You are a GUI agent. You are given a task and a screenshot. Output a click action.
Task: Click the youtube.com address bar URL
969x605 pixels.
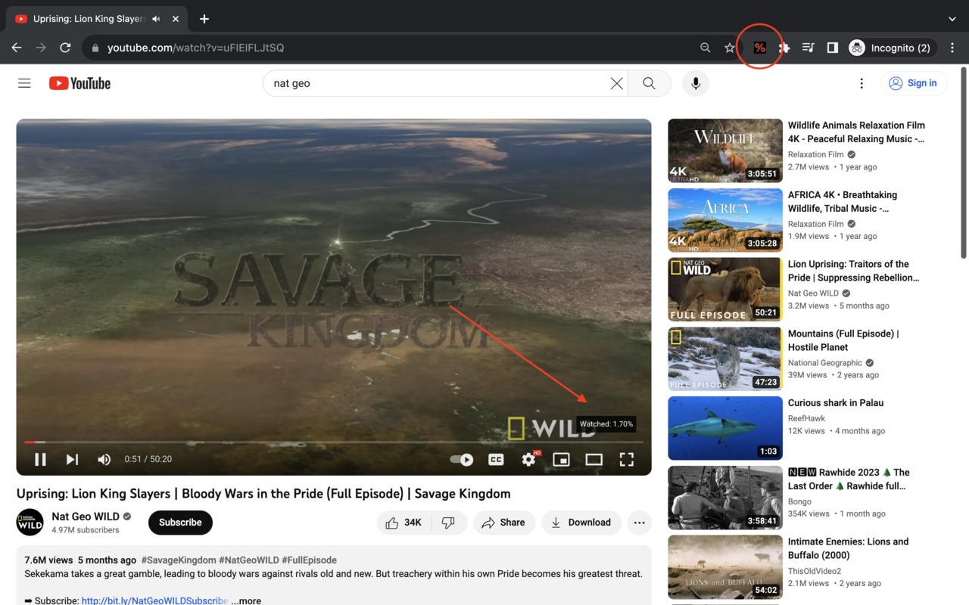point(195,48)
